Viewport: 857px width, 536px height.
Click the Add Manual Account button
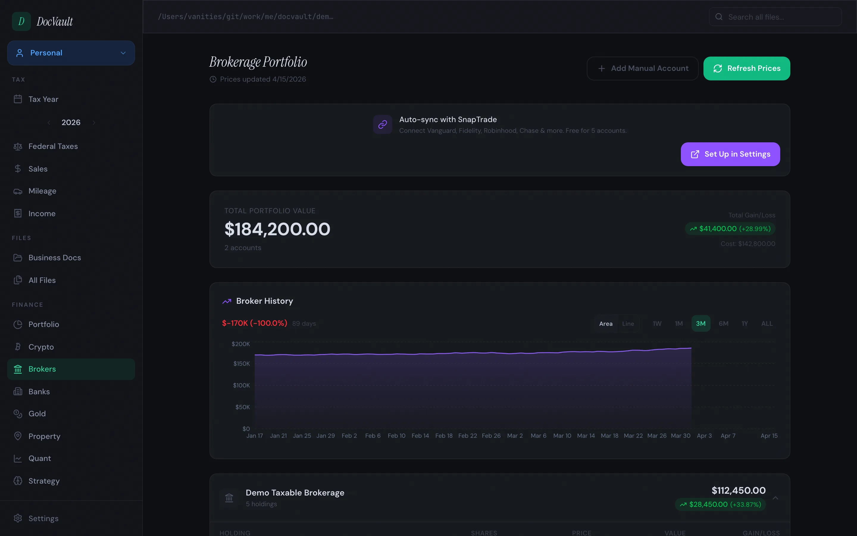pos(642,68)
